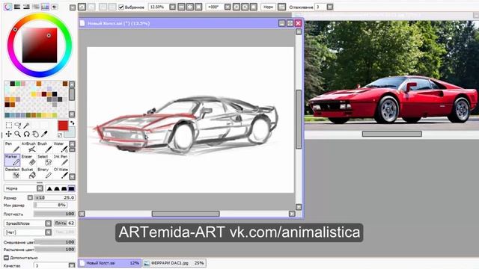Toggle the swatches palette panel
479x269 pixels.
45,7
